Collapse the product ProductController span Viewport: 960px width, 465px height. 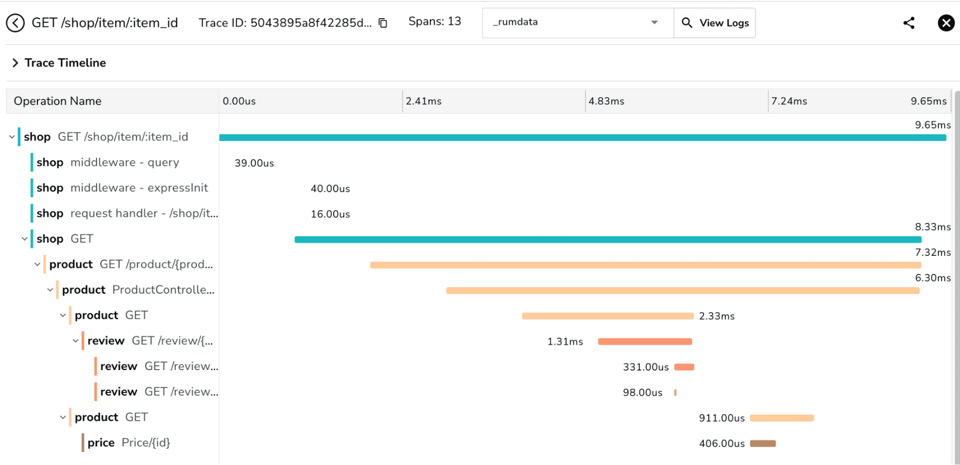click(x=50, y=289)
